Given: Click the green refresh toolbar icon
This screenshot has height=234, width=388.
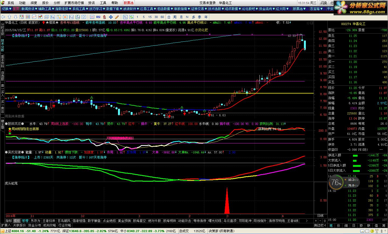Looking at the screenshot, I should (131, 17).
